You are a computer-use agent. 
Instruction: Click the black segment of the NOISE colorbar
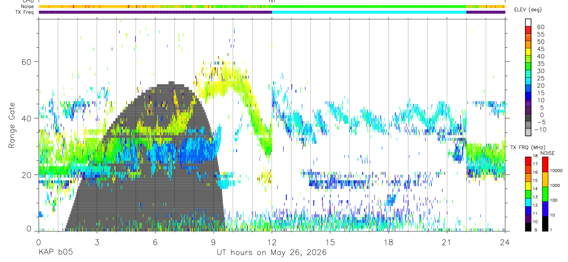[545, 224]
